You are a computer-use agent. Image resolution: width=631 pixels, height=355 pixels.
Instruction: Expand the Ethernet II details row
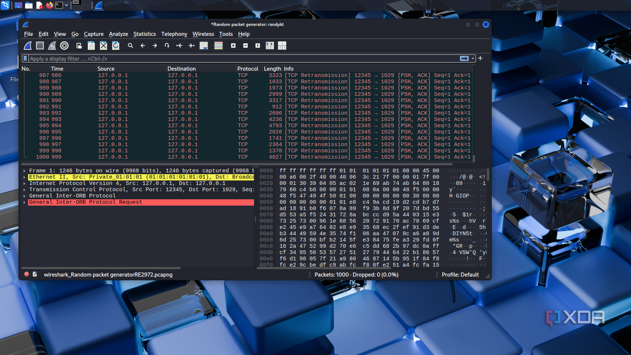coord(24,177)
